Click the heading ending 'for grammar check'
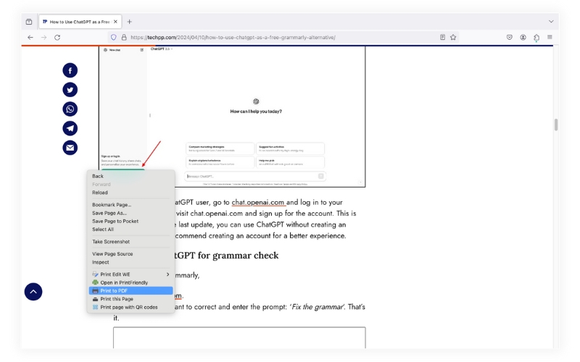This screenshot has width=580, height=362. 226,256
